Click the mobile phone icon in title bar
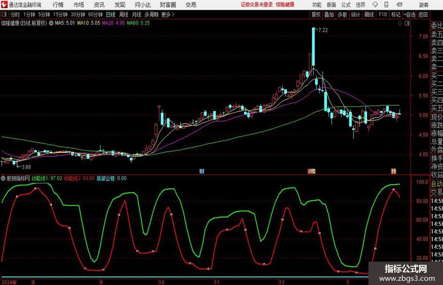443x285 pixels. tap(386, 5)
